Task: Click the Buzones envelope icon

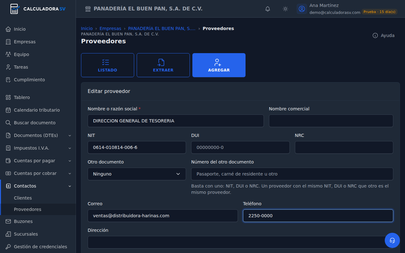Action: (8, 221)
